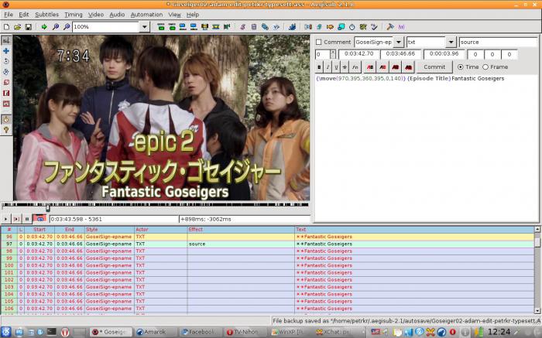Expand the GoseiSign-ep style dropdown

[399, 42]
